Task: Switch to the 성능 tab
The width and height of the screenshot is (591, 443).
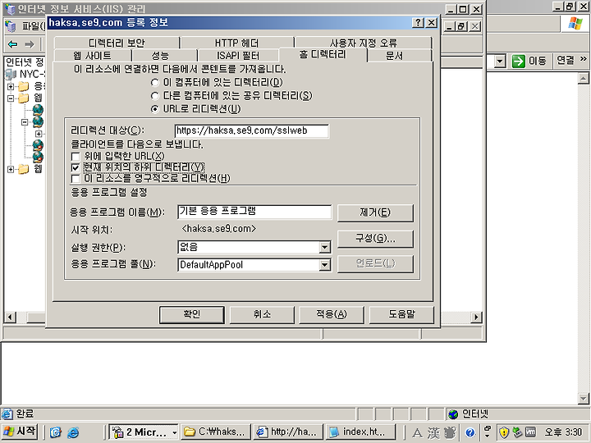Action: click(x=160, y=56)
